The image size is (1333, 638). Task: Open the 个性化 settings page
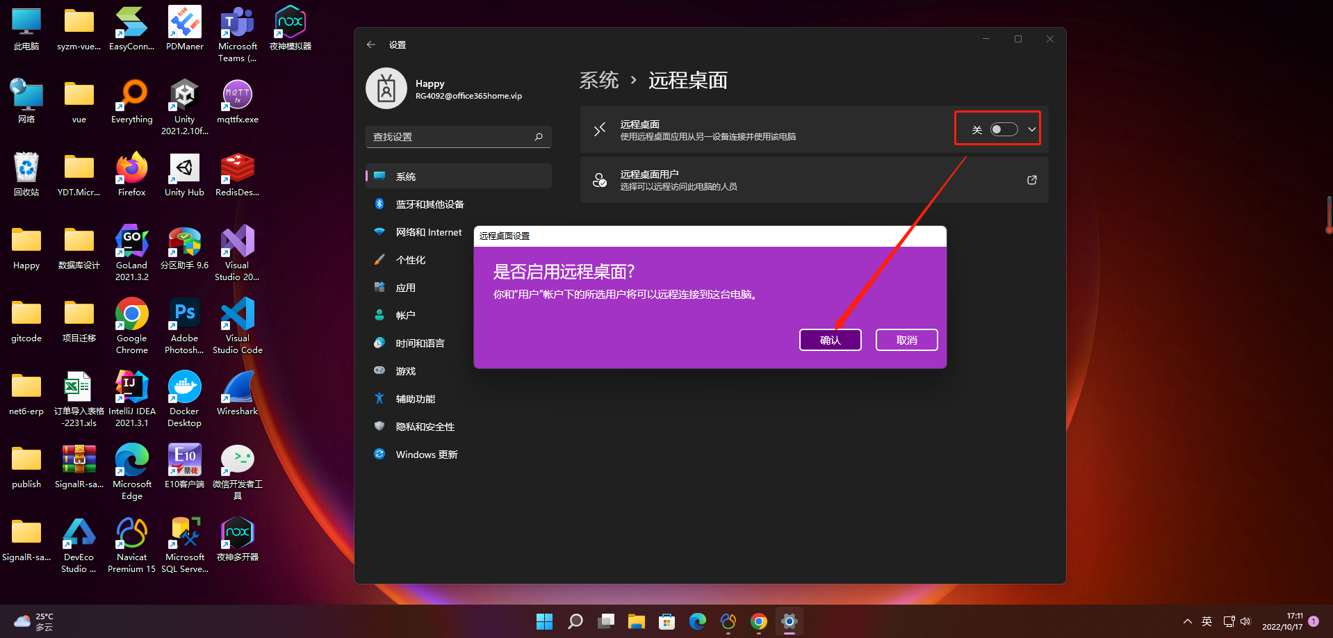410,259
